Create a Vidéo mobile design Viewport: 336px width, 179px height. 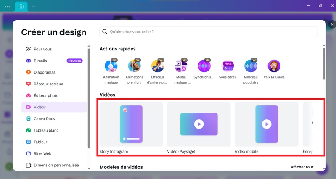click(267, 128)
